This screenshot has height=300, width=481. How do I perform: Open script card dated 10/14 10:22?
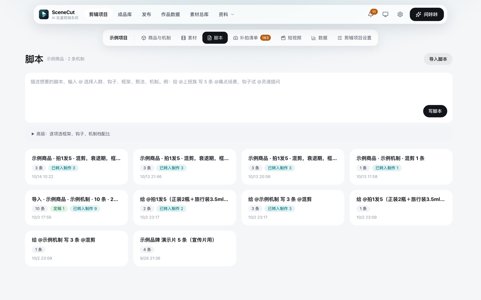pos(76,167)
